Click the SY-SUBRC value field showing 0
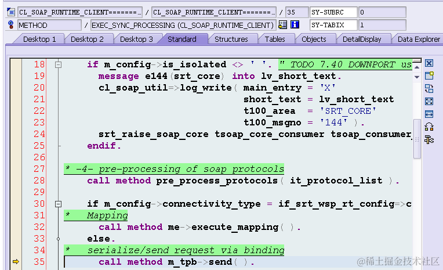The image size is (443, 270). pyautogui.click(x=382, y=12)
